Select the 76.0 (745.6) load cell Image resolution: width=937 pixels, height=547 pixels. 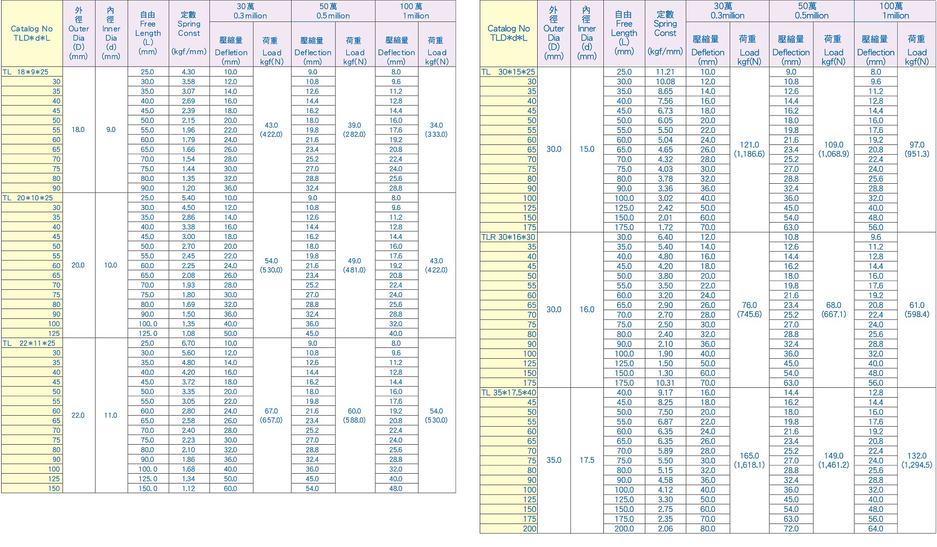tap(749, 310)
